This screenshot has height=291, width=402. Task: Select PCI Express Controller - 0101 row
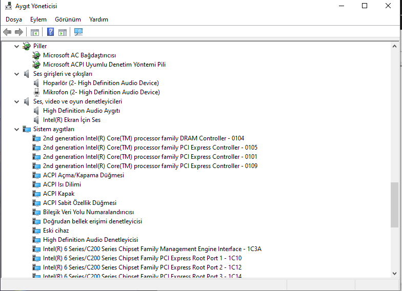150,157
